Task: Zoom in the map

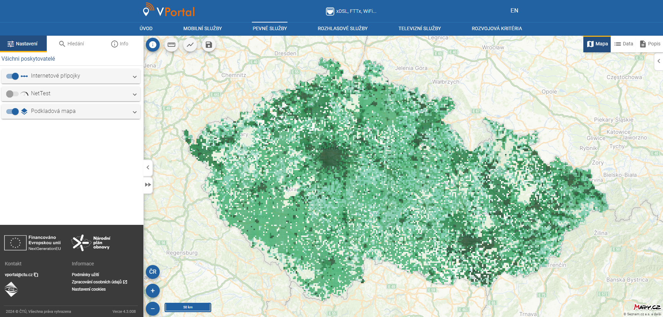Action: [153, 291]
